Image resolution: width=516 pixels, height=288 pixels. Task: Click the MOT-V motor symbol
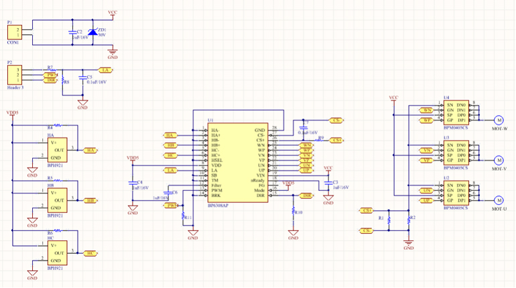tap(498, 159)
